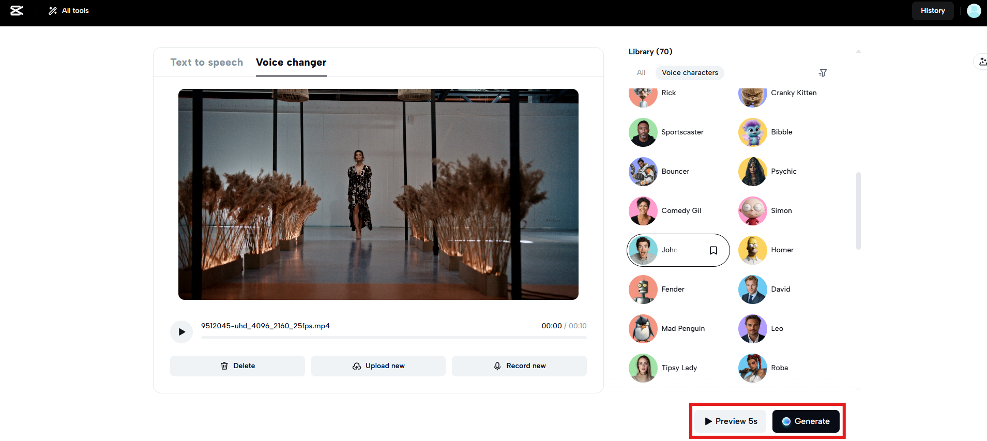Click the Psychic voice name
The height and width of the screenshot is (441, 987).
tap(784, 172)
